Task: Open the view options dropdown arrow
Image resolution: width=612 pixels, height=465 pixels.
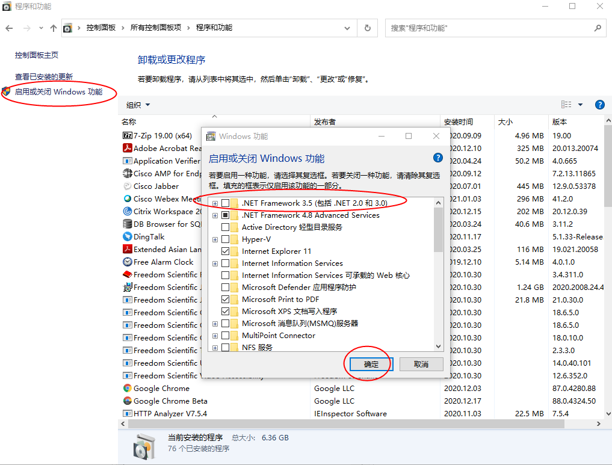Action: 580,105
